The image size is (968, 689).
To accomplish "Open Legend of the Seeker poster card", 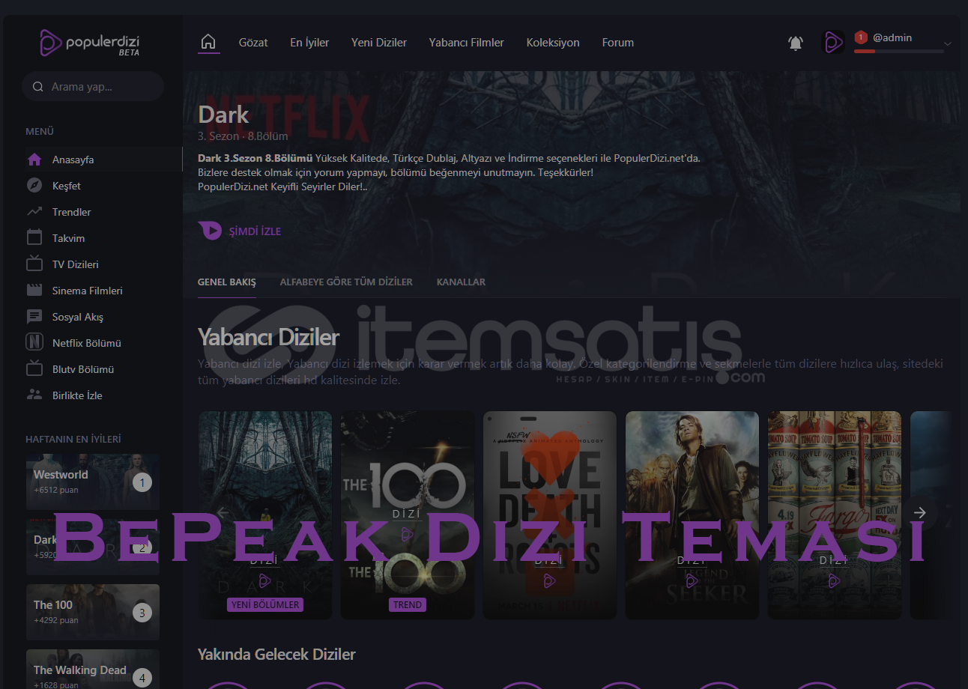I will 692,515.
